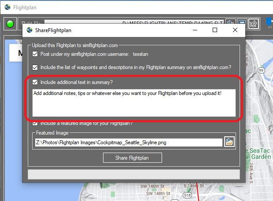
Task: Click the SW 148th St map label
Action: [158, 194]
